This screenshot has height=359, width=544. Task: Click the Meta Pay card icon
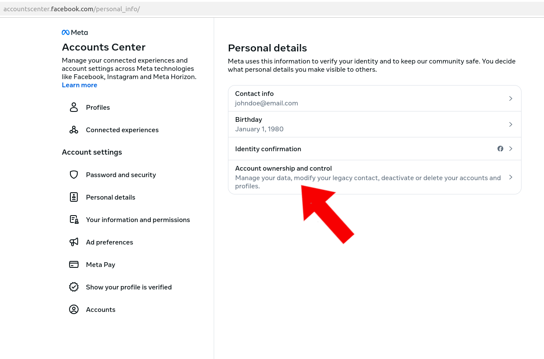tap(74, 264)
